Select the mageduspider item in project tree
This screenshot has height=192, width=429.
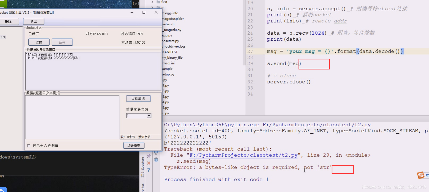click(173, 19)
